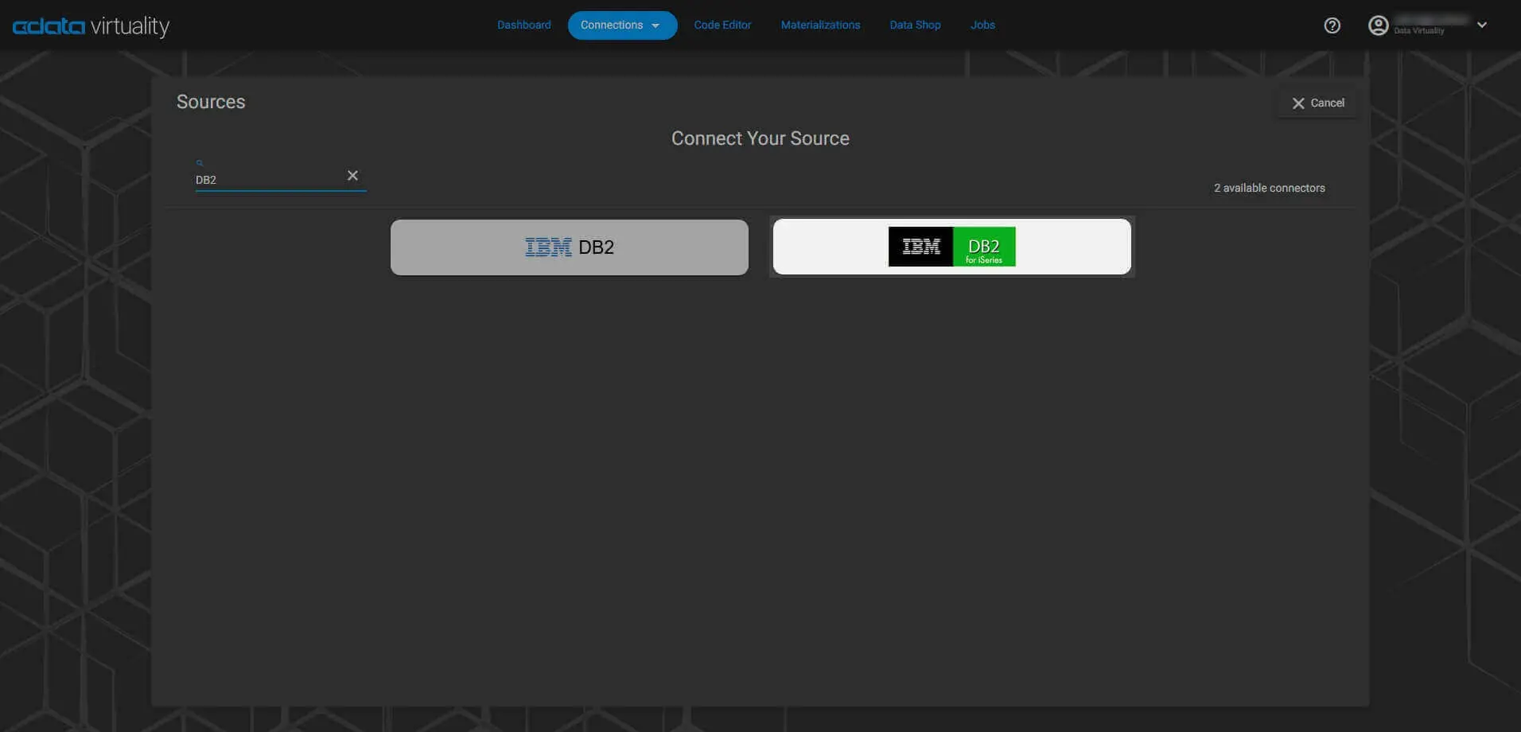This screenshot has width=1521, height=732.
Task: Click the '2 available connectors' text
Action: [x=1269, y=189]
